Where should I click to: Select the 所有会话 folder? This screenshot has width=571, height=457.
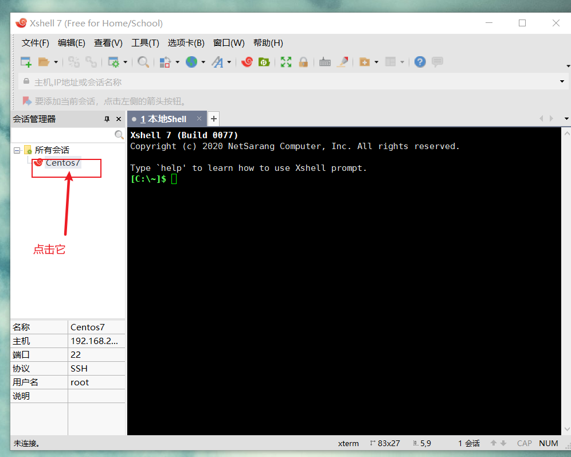52,150
